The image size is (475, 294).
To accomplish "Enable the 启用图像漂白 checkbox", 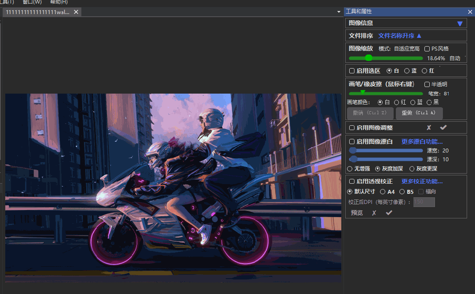I will (x=352, y=142).
